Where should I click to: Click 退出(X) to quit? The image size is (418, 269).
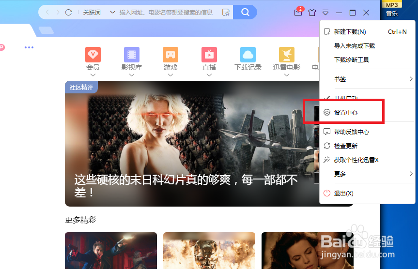click(367, 194)
